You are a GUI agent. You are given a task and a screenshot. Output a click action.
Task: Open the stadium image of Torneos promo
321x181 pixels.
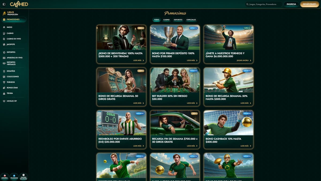click(228, 38)
